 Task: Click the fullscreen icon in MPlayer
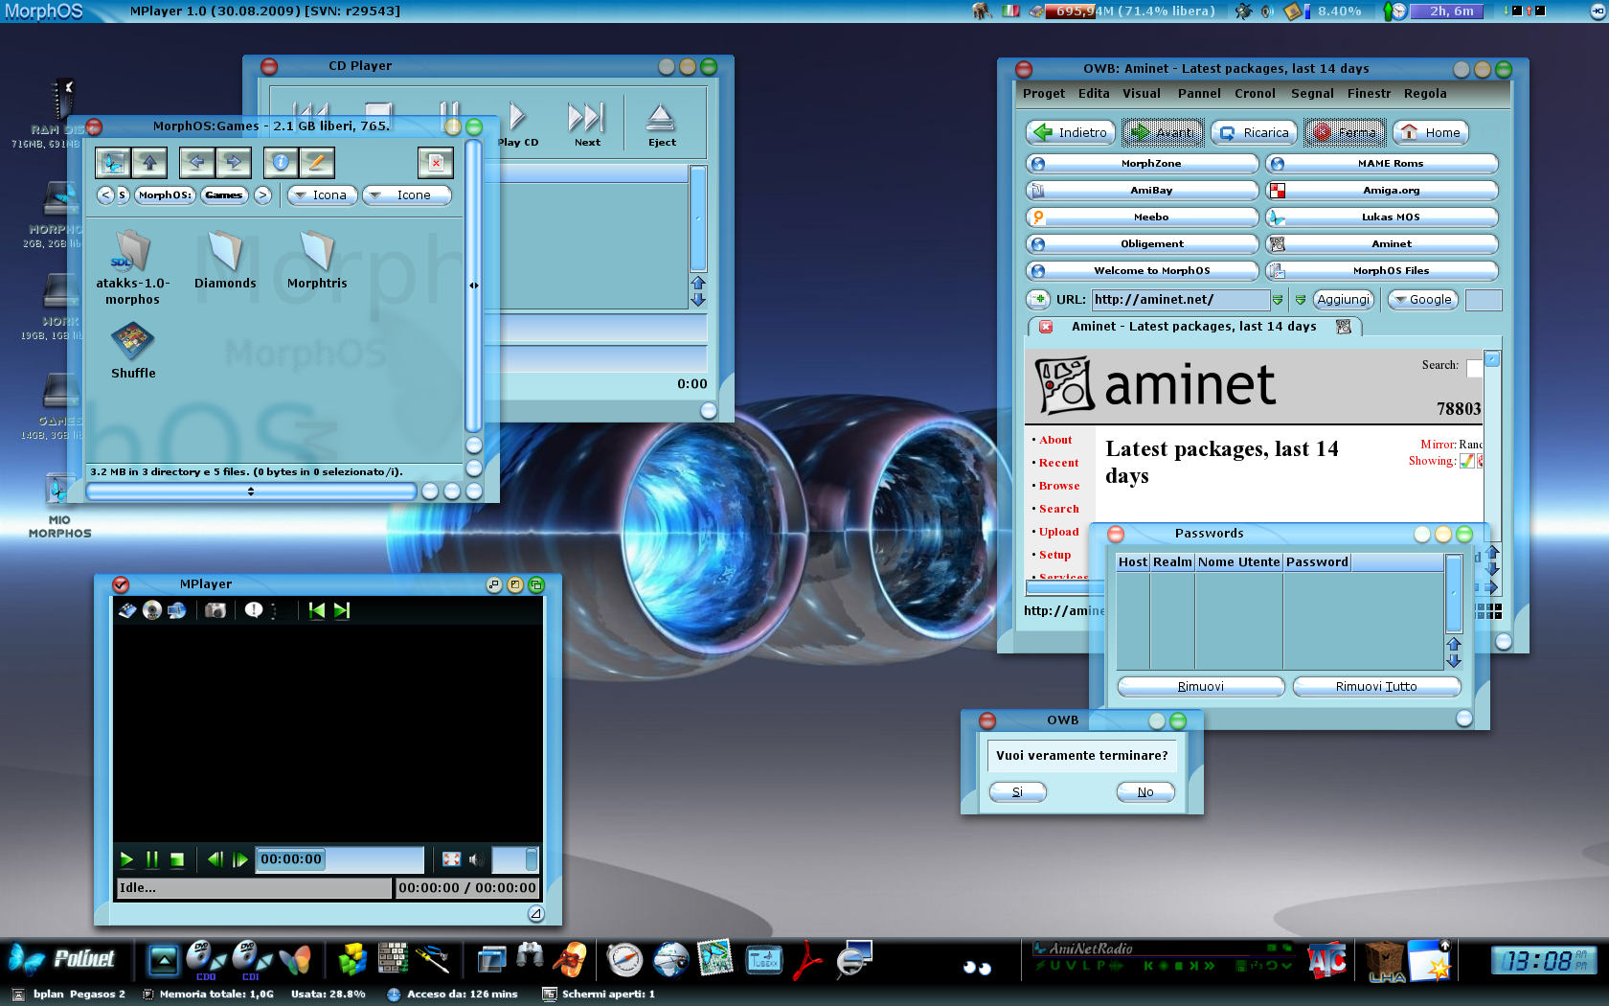(451, 859)
